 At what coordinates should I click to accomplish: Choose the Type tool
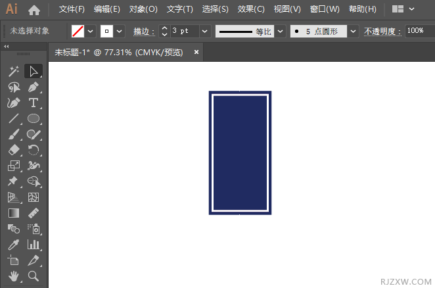click(x=34, y=103)
